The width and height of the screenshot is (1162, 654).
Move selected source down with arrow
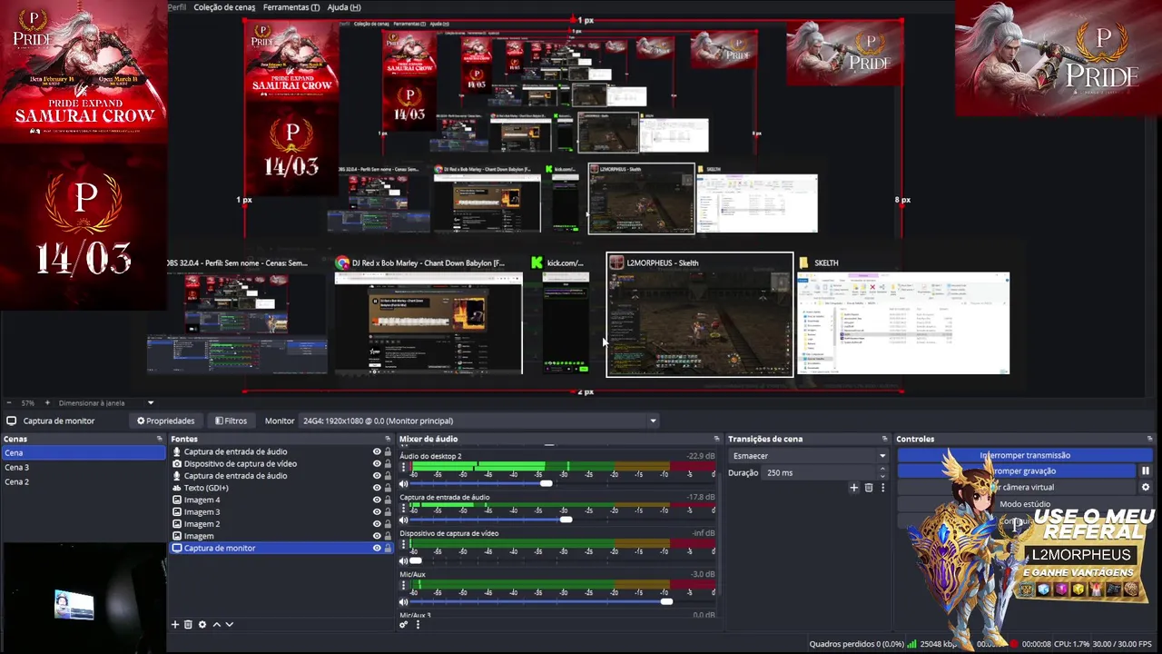[229, 625]
